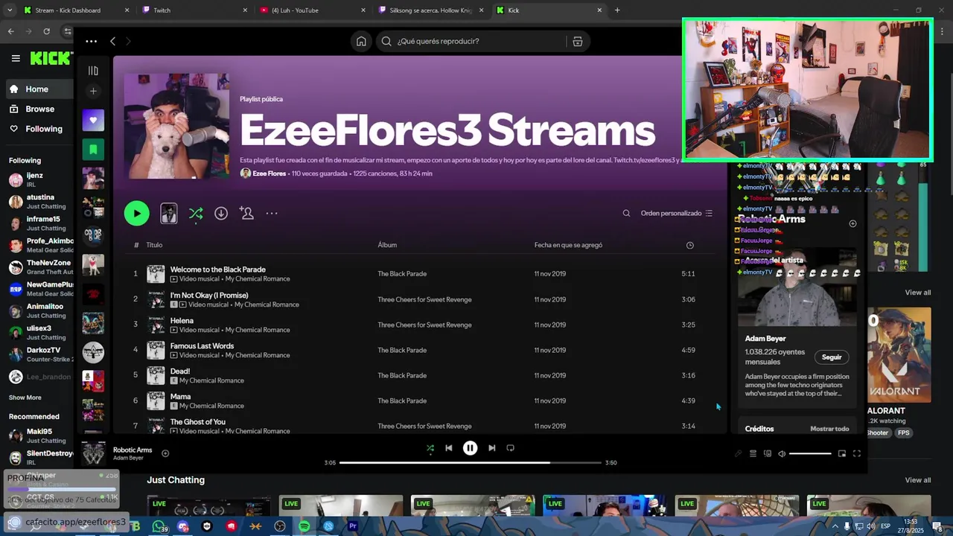Screen dimensions: 953x536
Task: Toggle shuffle in player bar
Action: [x=430, y=448]
